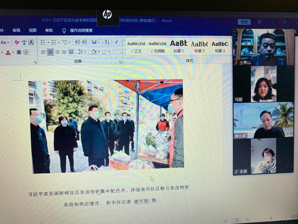
Task: Click the sort A-Z icon
Action: click(107, 42)
